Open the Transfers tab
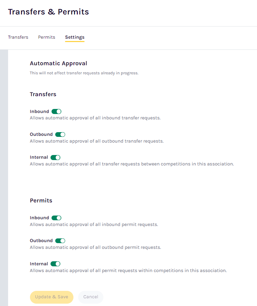 [18, 37]
